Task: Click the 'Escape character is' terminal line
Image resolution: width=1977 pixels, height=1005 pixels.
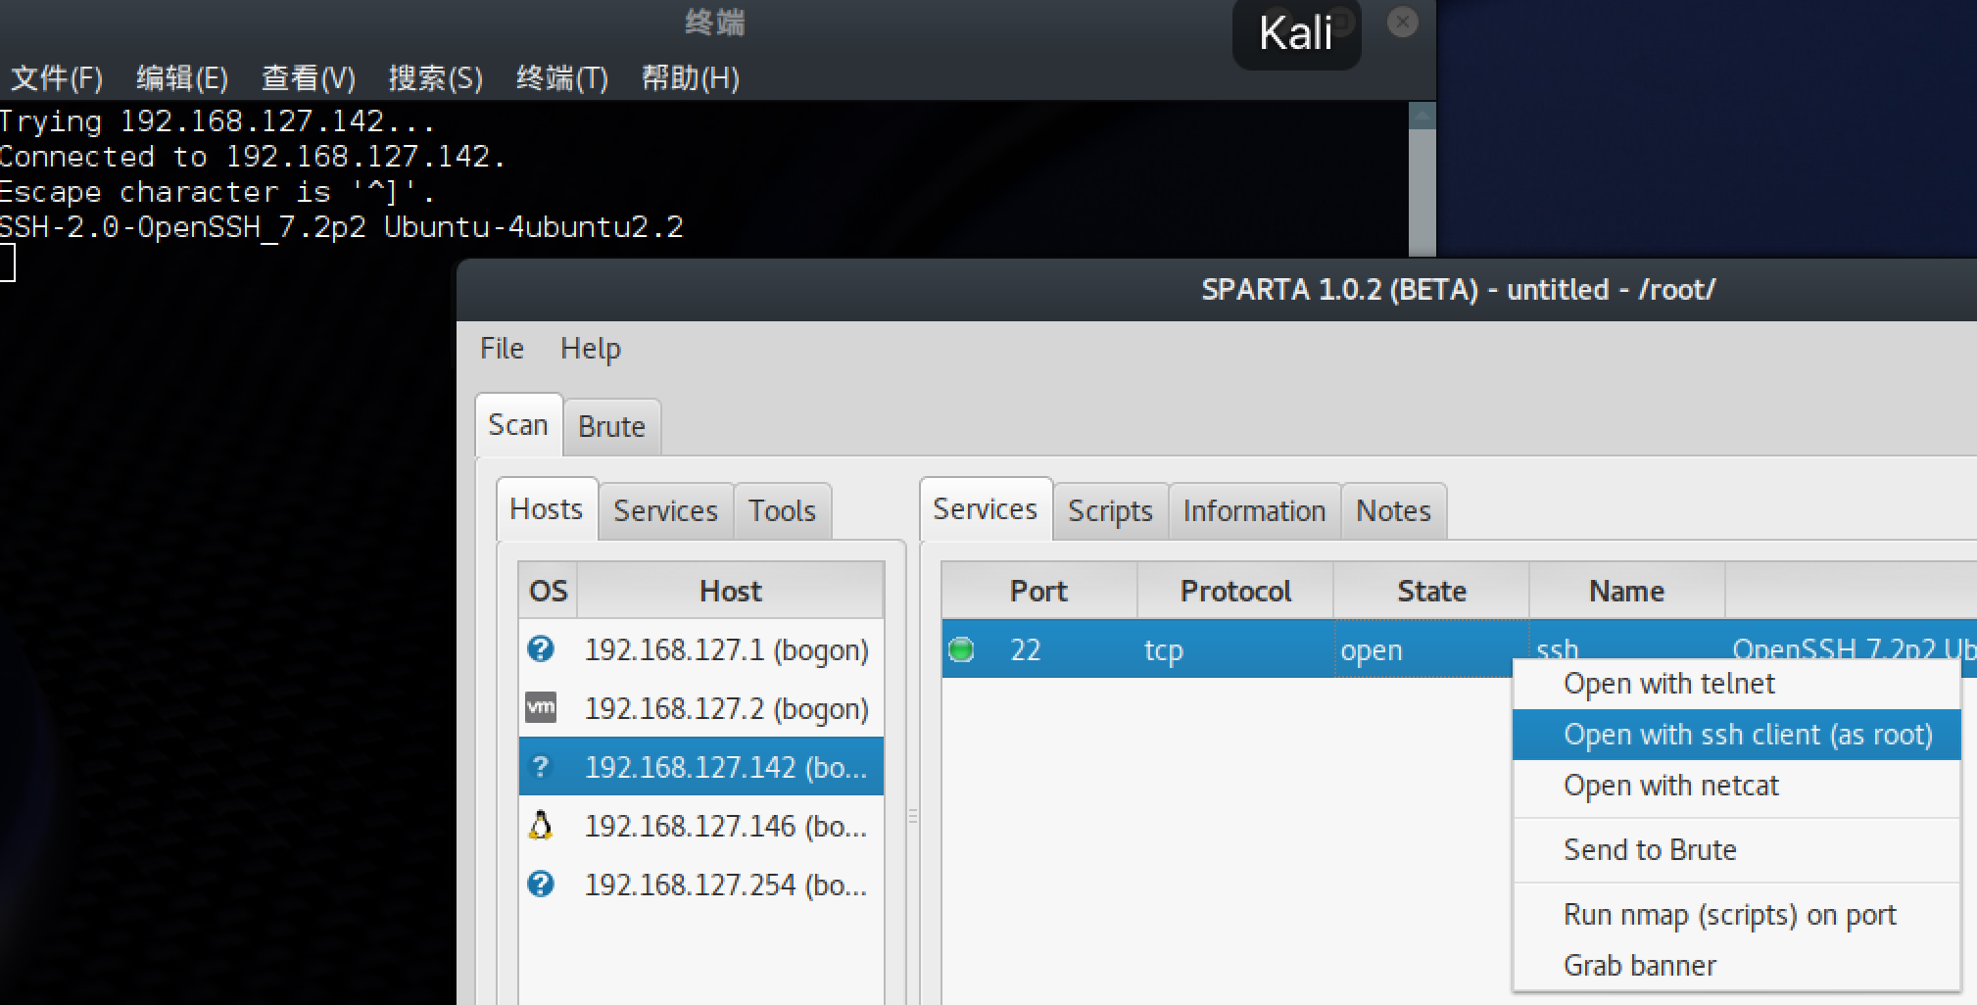Action: [x=217, y=192]
